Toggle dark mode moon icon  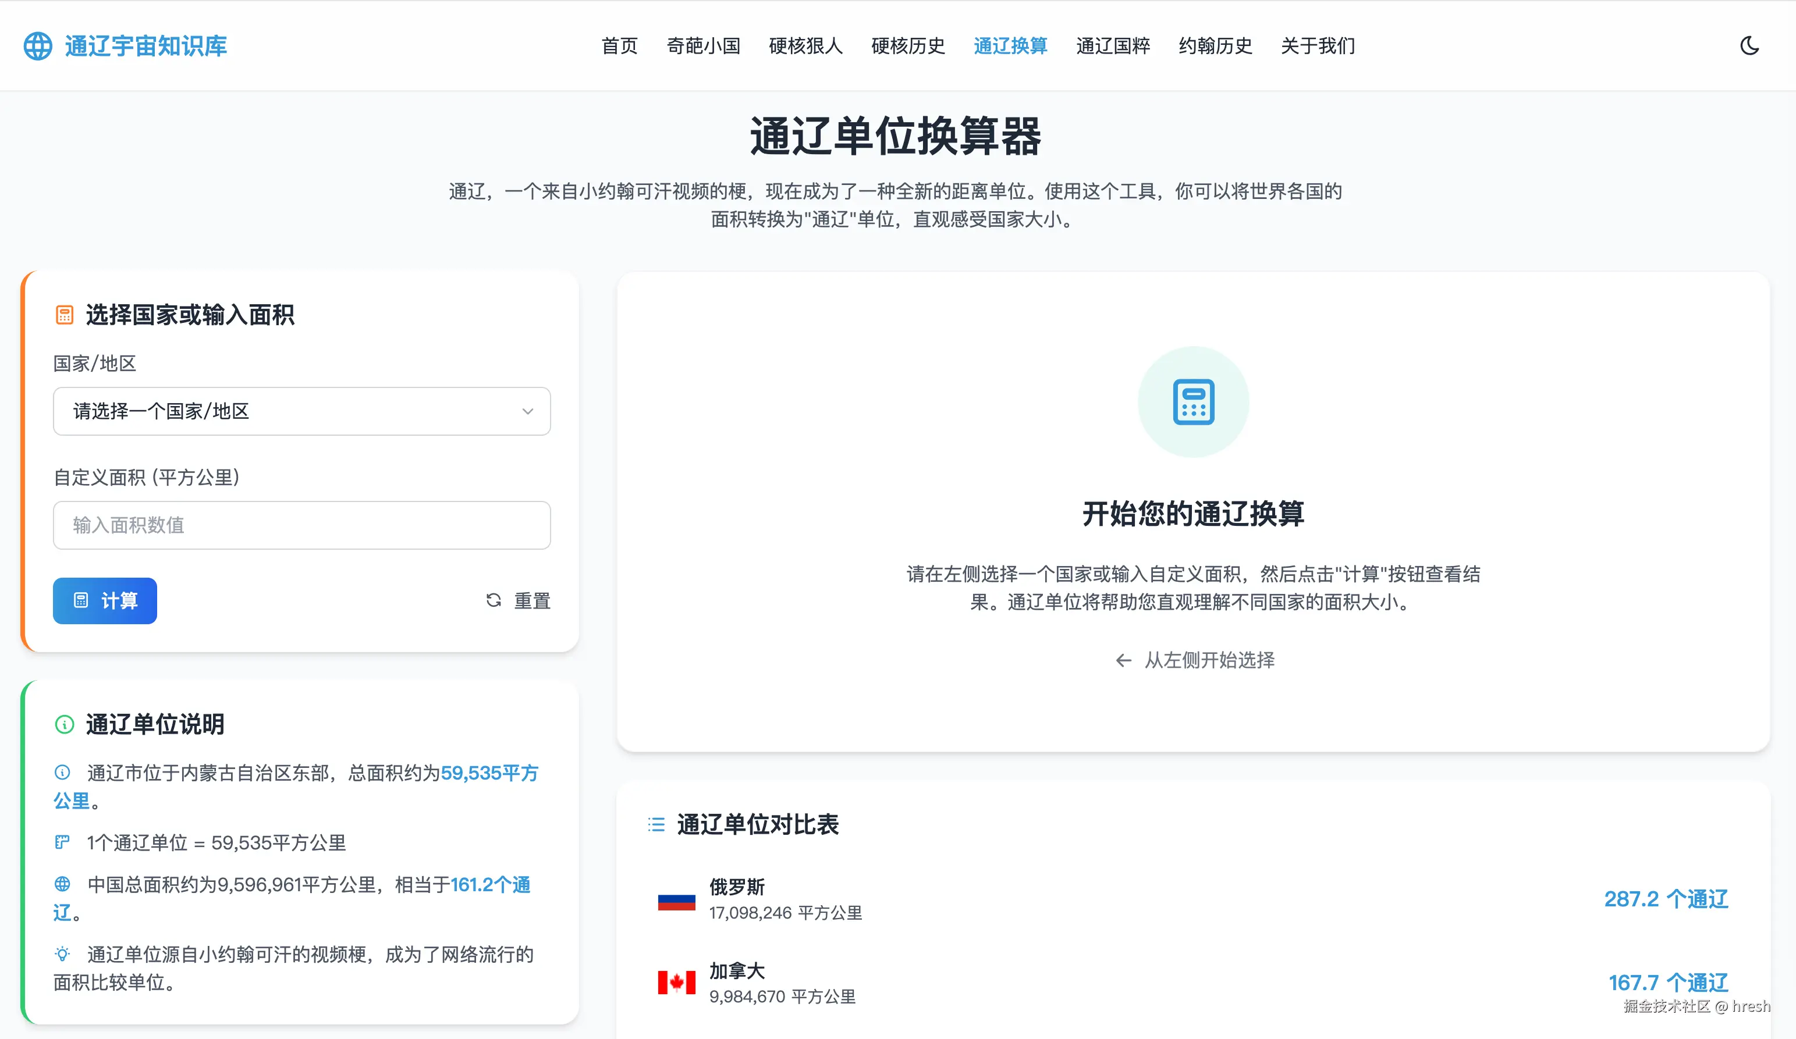click(1749, 45)
